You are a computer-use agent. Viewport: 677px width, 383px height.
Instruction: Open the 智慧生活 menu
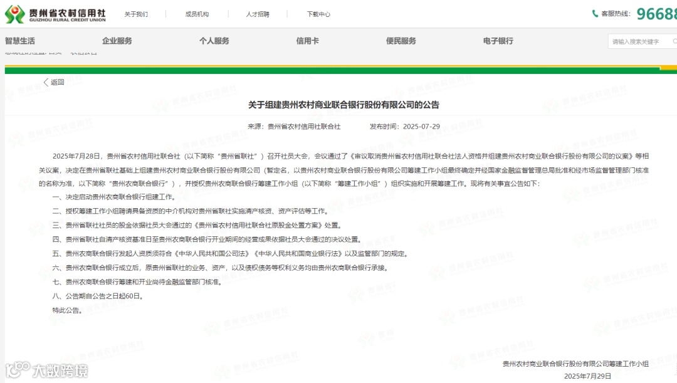(x=20, y=41)
